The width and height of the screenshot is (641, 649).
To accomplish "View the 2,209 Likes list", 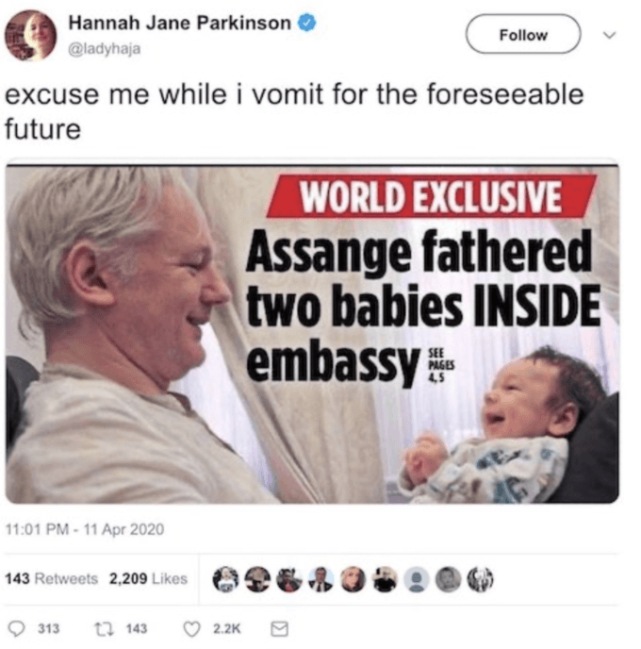I will click(148, 578).
